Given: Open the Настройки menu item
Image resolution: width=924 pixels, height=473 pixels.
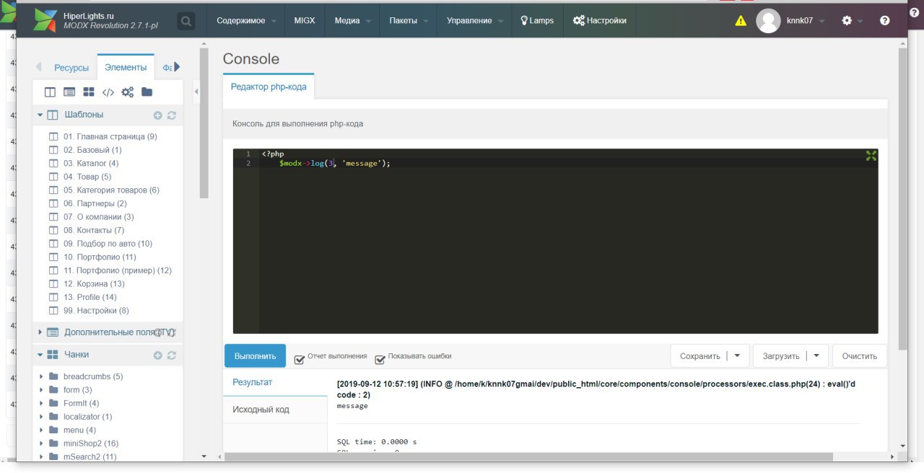Looking at the screenshot, I should 600,21.
